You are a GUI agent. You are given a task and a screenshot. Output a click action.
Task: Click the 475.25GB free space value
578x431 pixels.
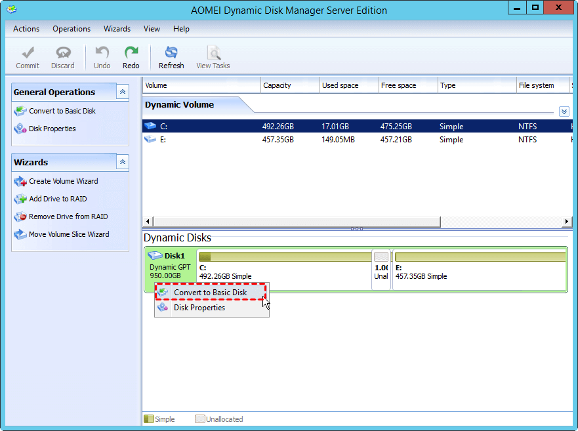(x=396, y=127)
